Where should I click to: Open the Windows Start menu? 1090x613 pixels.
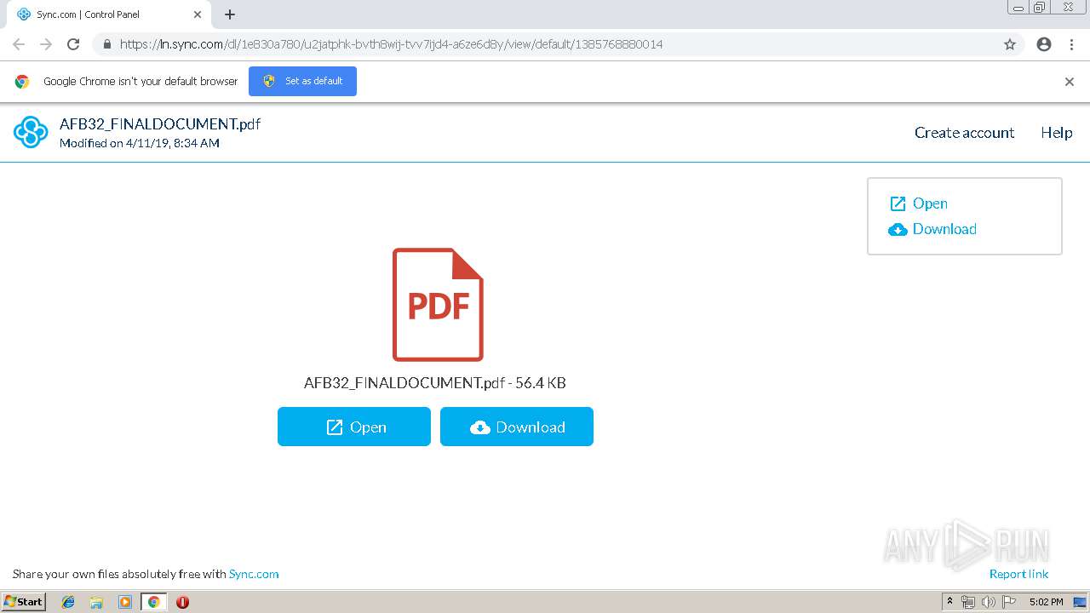tap(24, 601)
